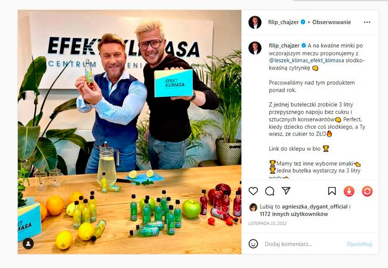Image resolution: width=388 pixels, height=268 pixels.
Task: Like the post with the heart icon
Action: (253, 191)
